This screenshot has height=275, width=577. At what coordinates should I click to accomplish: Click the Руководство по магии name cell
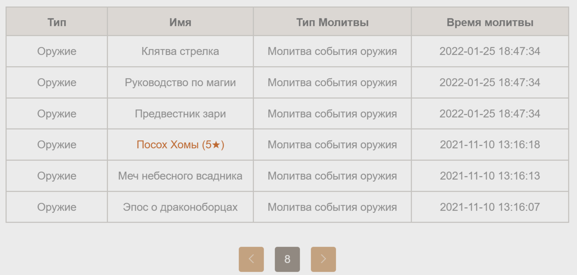click(180, 83)
